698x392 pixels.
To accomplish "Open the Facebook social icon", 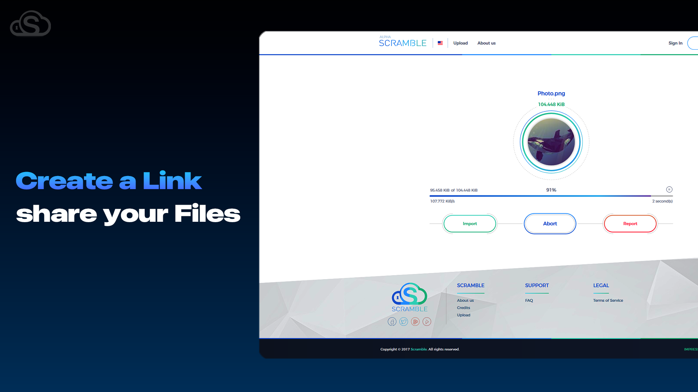I will click(x=392, y=322).
